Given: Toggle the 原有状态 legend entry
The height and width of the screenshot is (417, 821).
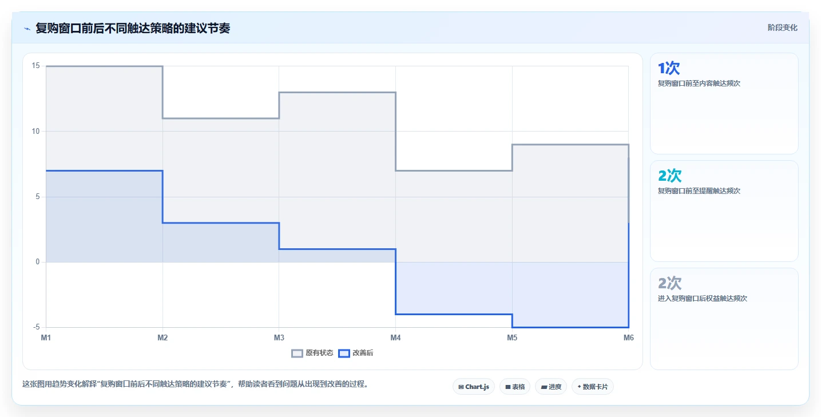Looking at the screenshot, I should tap(312, 353).
